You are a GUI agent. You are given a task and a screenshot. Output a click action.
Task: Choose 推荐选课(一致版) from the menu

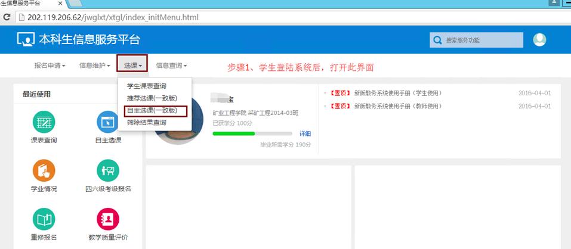[152, 98]
